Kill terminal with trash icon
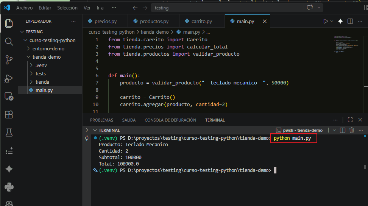The image size is (368, 206). pyautogui.click(x=352, y=130)
